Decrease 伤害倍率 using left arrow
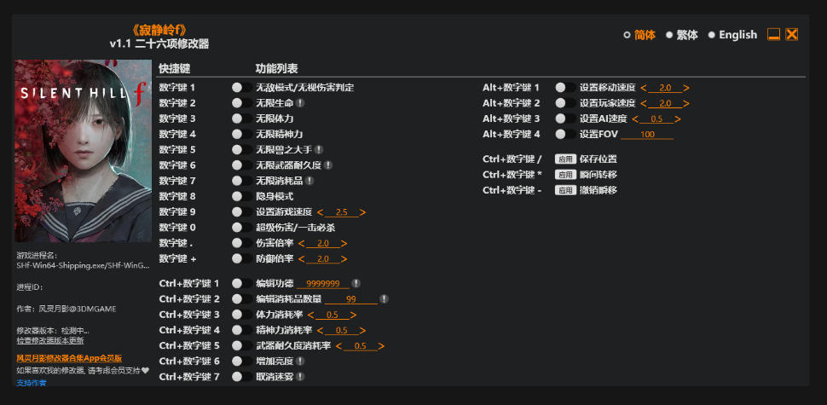 (302, 244)
